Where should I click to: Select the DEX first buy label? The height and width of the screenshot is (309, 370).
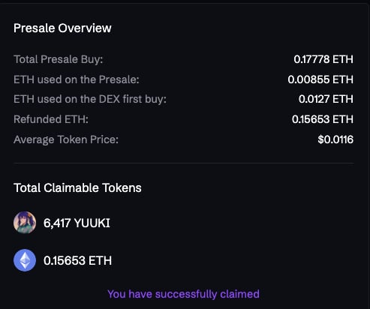tap(90, 99)
